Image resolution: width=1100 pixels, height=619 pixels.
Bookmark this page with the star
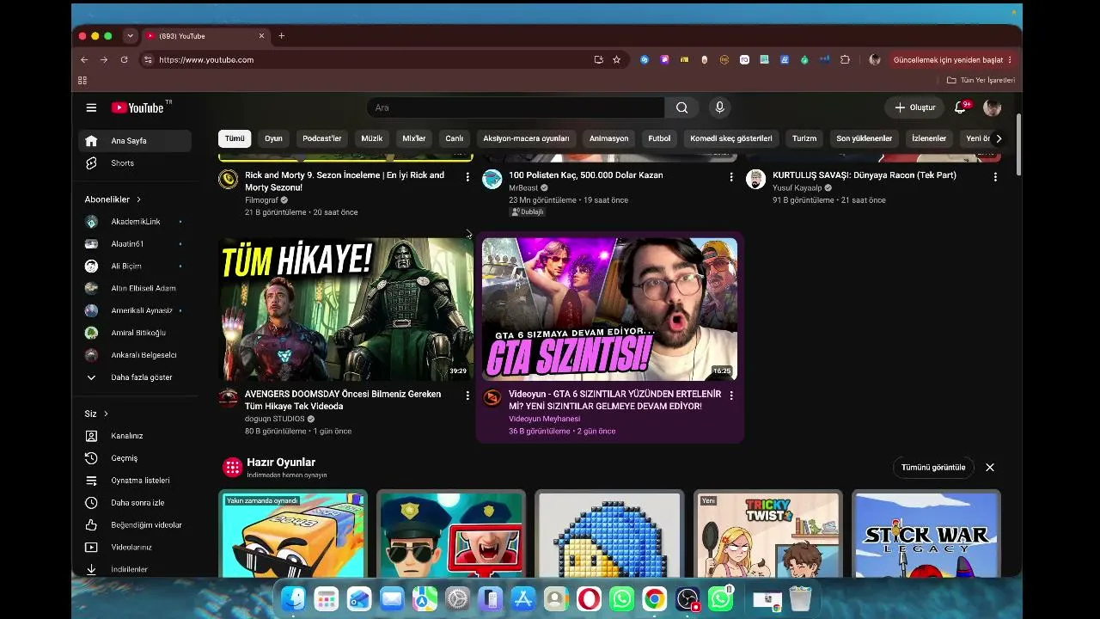point(616,60)
